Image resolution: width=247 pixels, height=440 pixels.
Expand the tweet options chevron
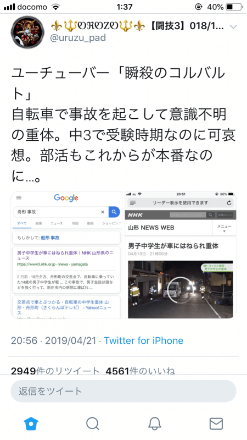[x=233, y=26]
